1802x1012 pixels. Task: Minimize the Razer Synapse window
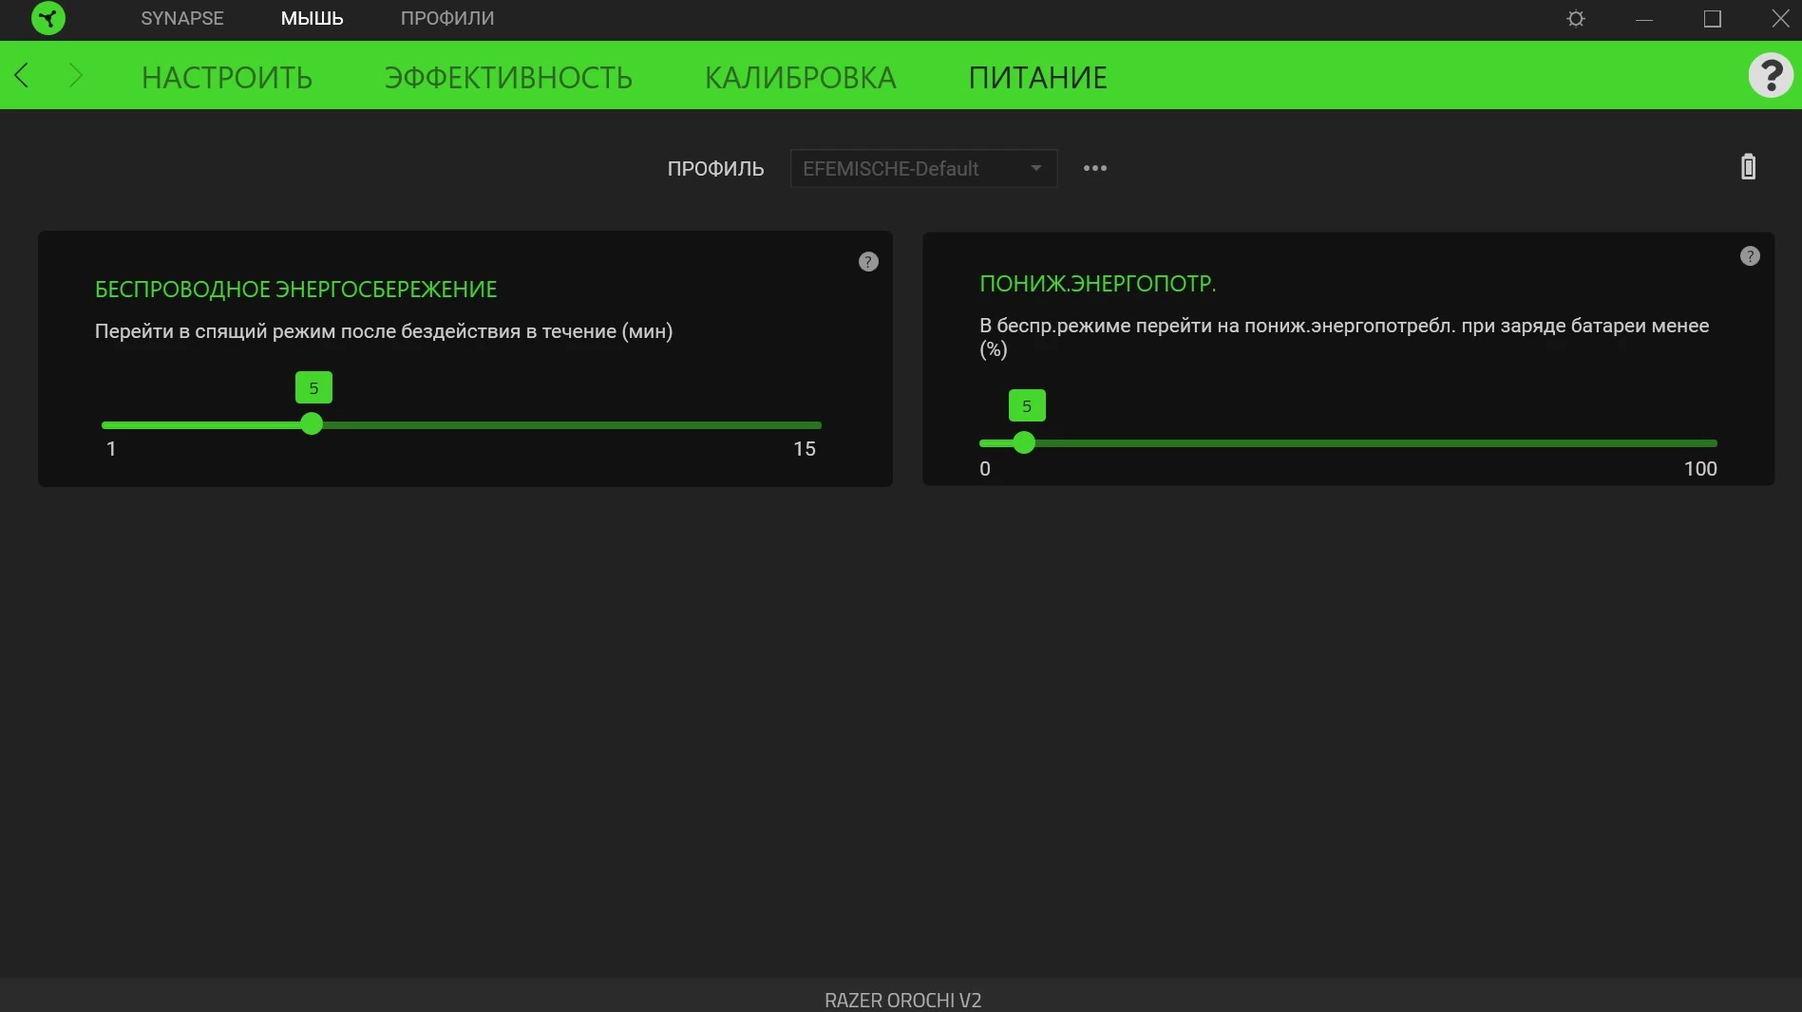pos(1644,19)
